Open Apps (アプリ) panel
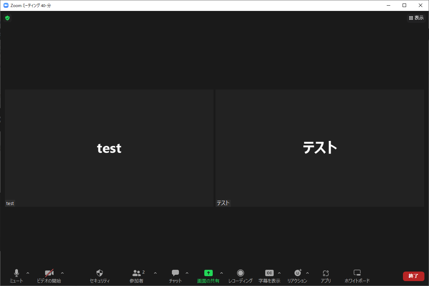 tap(326, 276)
